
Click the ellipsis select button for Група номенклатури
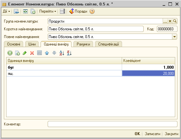pyautogui.click(x=165, y=21)
